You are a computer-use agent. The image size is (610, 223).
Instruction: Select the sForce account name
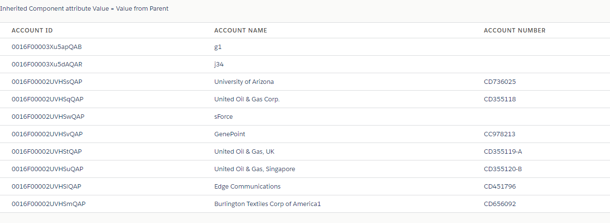pos(224,117)
